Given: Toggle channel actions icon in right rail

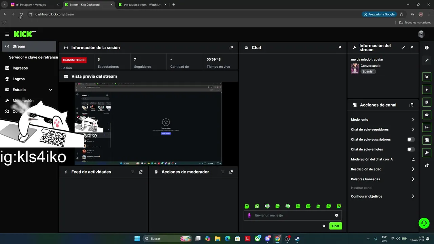Looking at the screenshot, I should (x=427, y=140).
